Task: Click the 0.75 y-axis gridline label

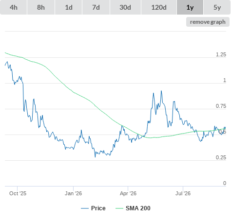Action: click(x=221, y=106)
